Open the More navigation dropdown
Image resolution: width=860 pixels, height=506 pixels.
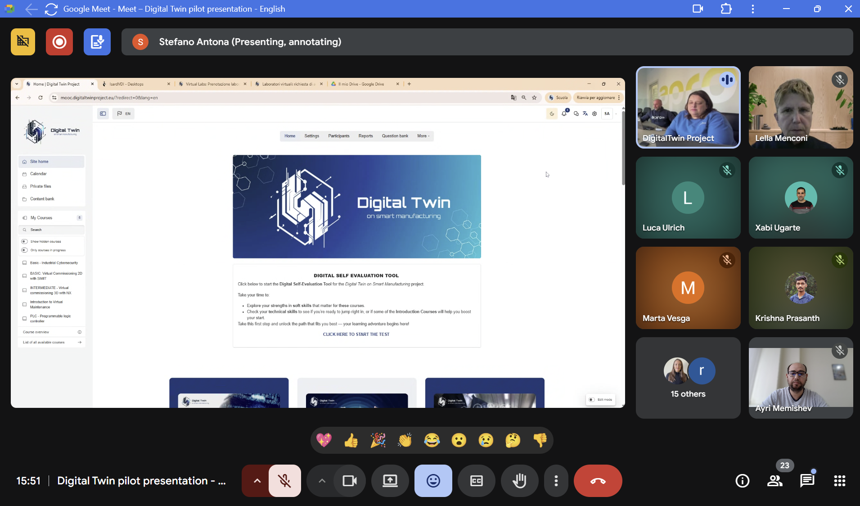[423, 136]
